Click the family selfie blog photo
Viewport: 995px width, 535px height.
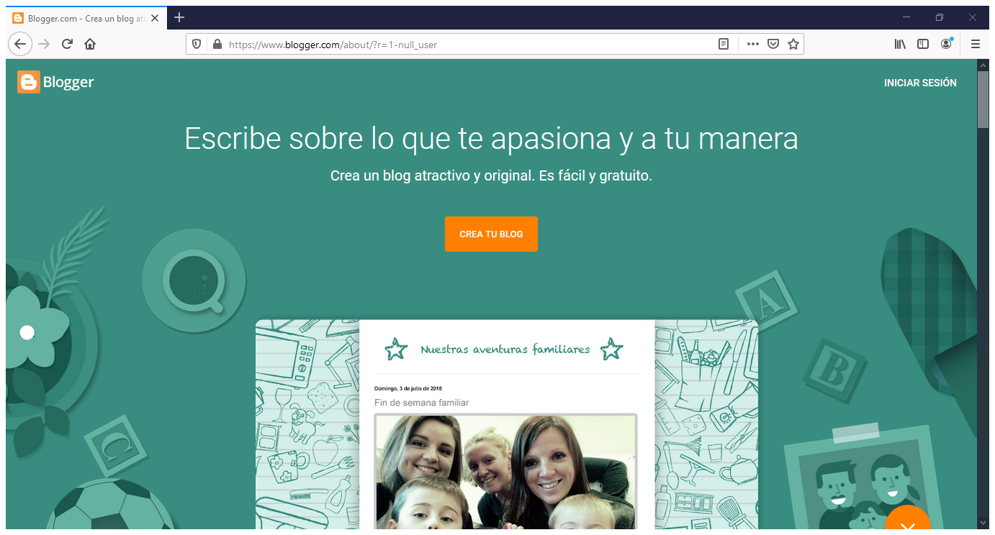tap(505, 471)
